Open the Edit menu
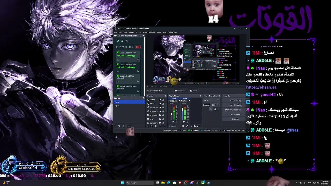Image resolution: width=331 pixels, height=186 pixels. 120,32
